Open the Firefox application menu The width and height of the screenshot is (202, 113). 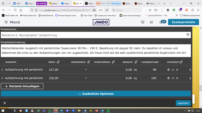click(x=198, y=10)
